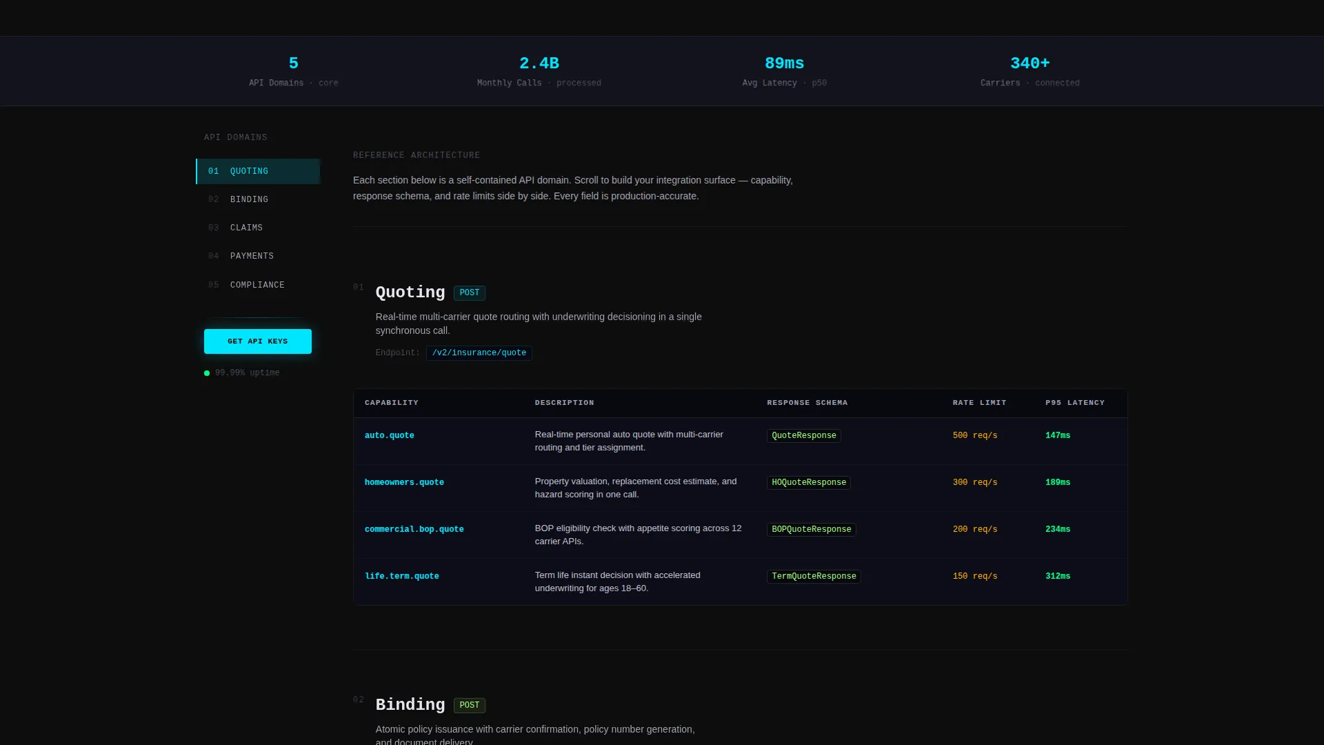Viewport: 1324px width, 745px height.
Task: Click the Capability column header
Action: [x=392, y=403]
